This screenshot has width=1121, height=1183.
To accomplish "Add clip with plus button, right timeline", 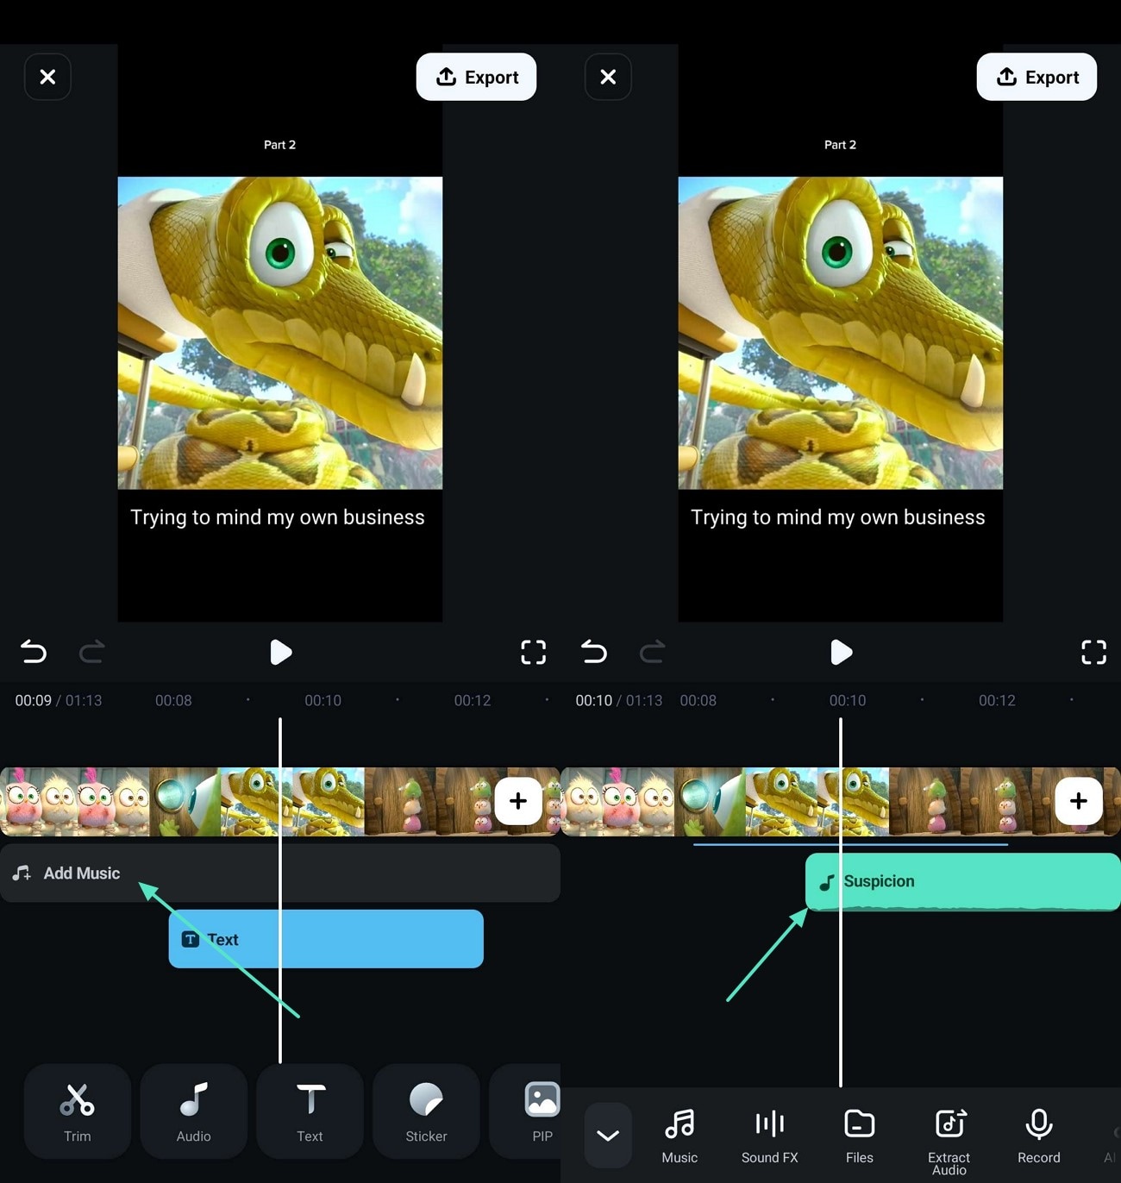I will [x=1079, y=801].
